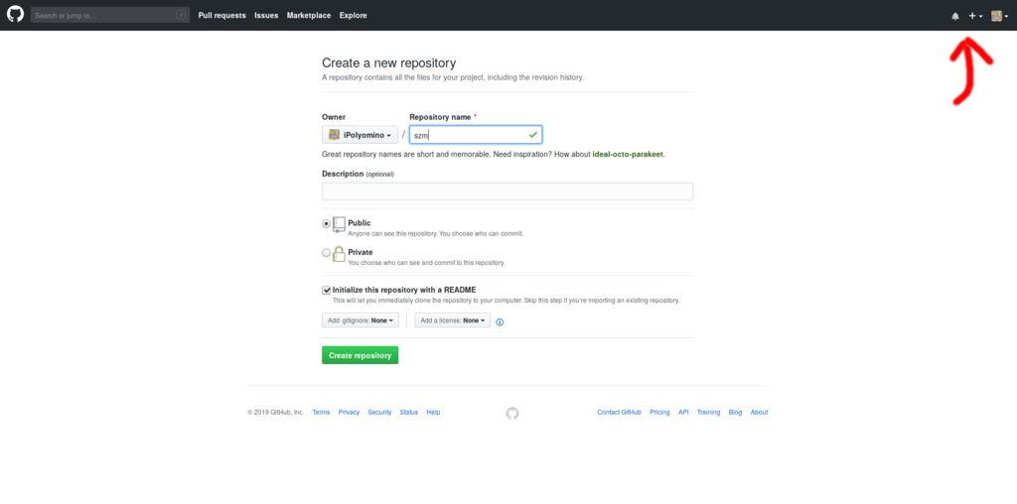Click the license info circle icon
The image size is (1017, 504).
(500, 322)
